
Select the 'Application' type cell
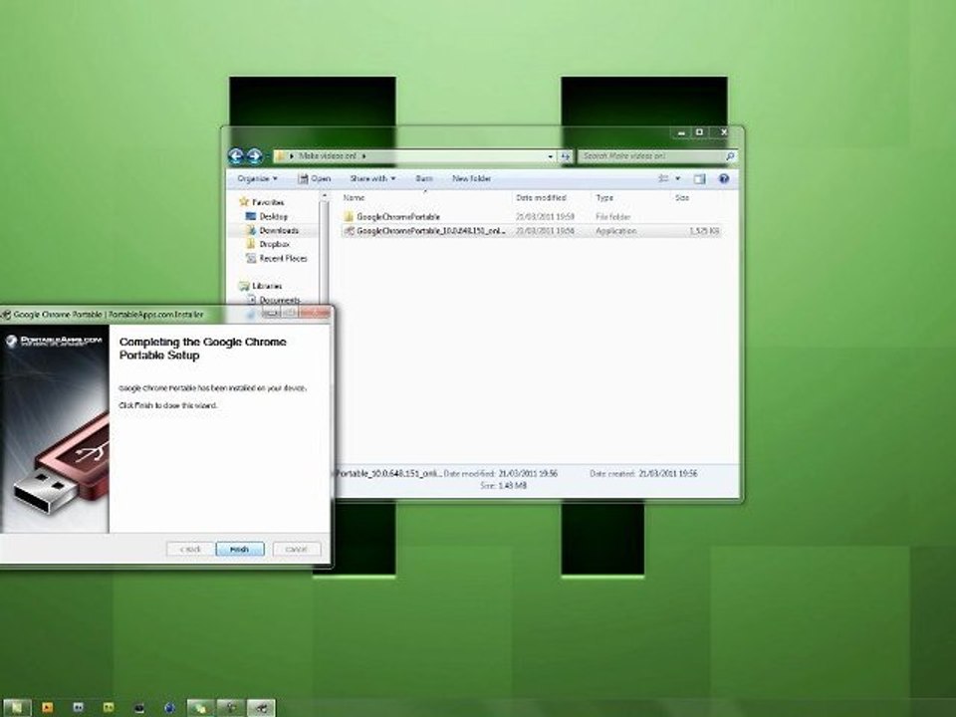[x=615, y=231]
